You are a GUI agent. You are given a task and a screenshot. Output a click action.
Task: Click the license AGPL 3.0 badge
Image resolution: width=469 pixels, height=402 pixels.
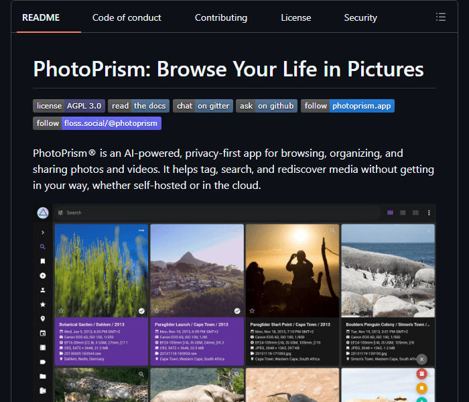[x=69, y=106]
